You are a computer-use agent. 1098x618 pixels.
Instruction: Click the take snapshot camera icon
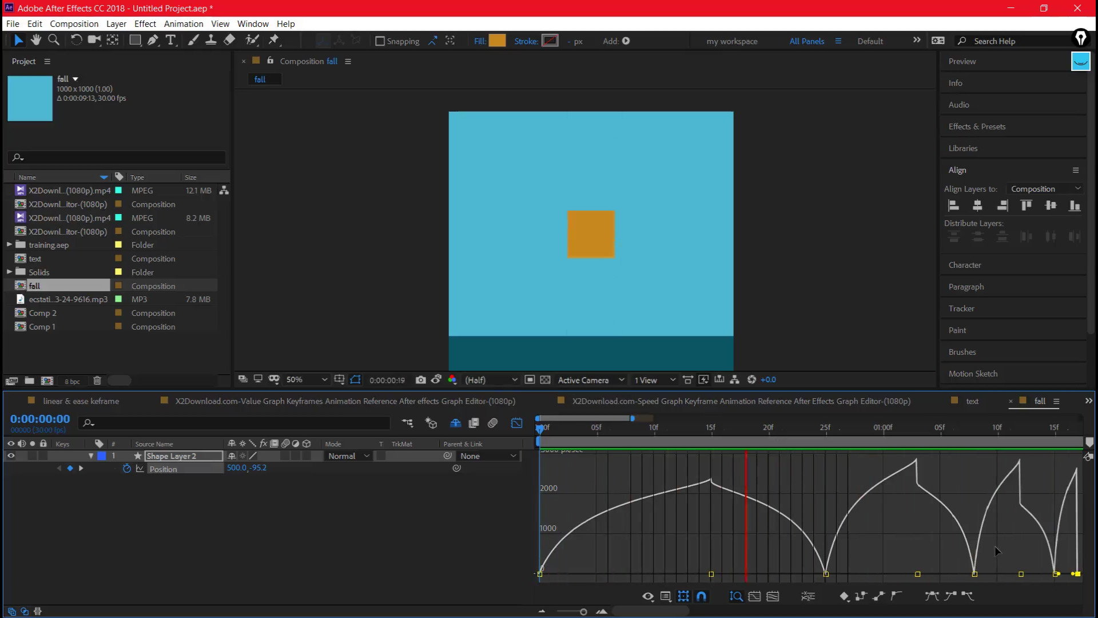click(x=420, y=380)
